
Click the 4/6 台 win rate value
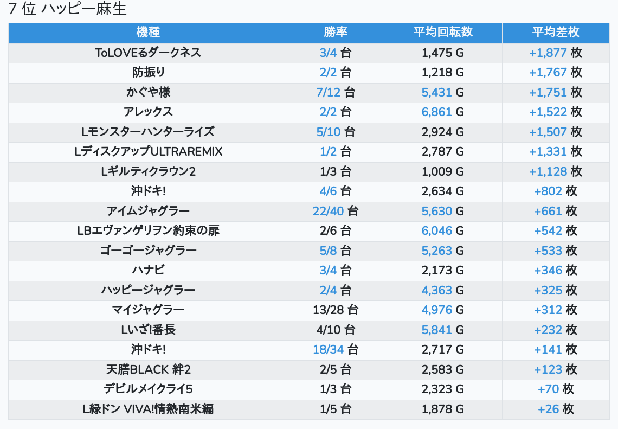pos(336,191)
